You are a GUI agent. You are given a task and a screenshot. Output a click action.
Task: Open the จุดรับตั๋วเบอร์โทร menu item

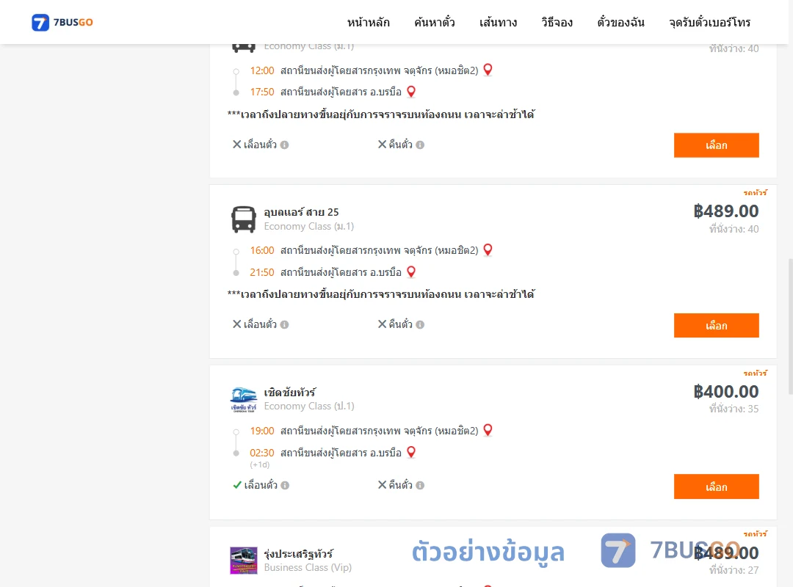click(x=709, y=22)
